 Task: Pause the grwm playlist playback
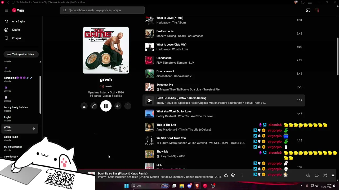coord(106,106)
